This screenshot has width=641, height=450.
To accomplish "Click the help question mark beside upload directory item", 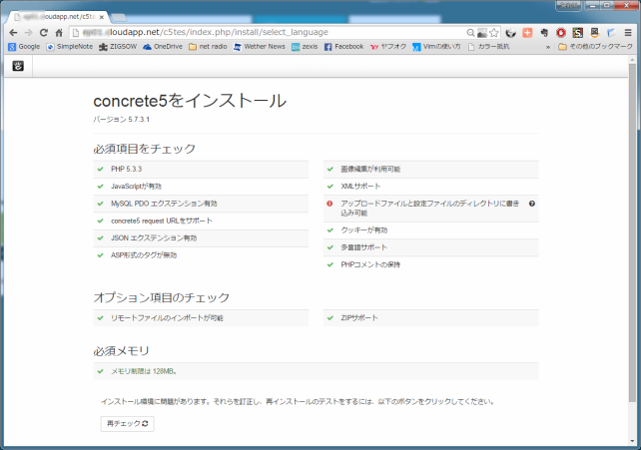I will click(532, 204).
